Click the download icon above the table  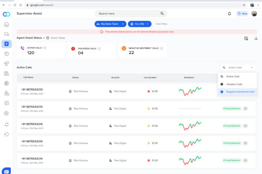[256, 38]
